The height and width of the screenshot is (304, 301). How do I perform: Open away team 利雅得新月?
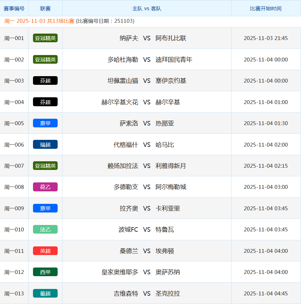coord(171,166)
